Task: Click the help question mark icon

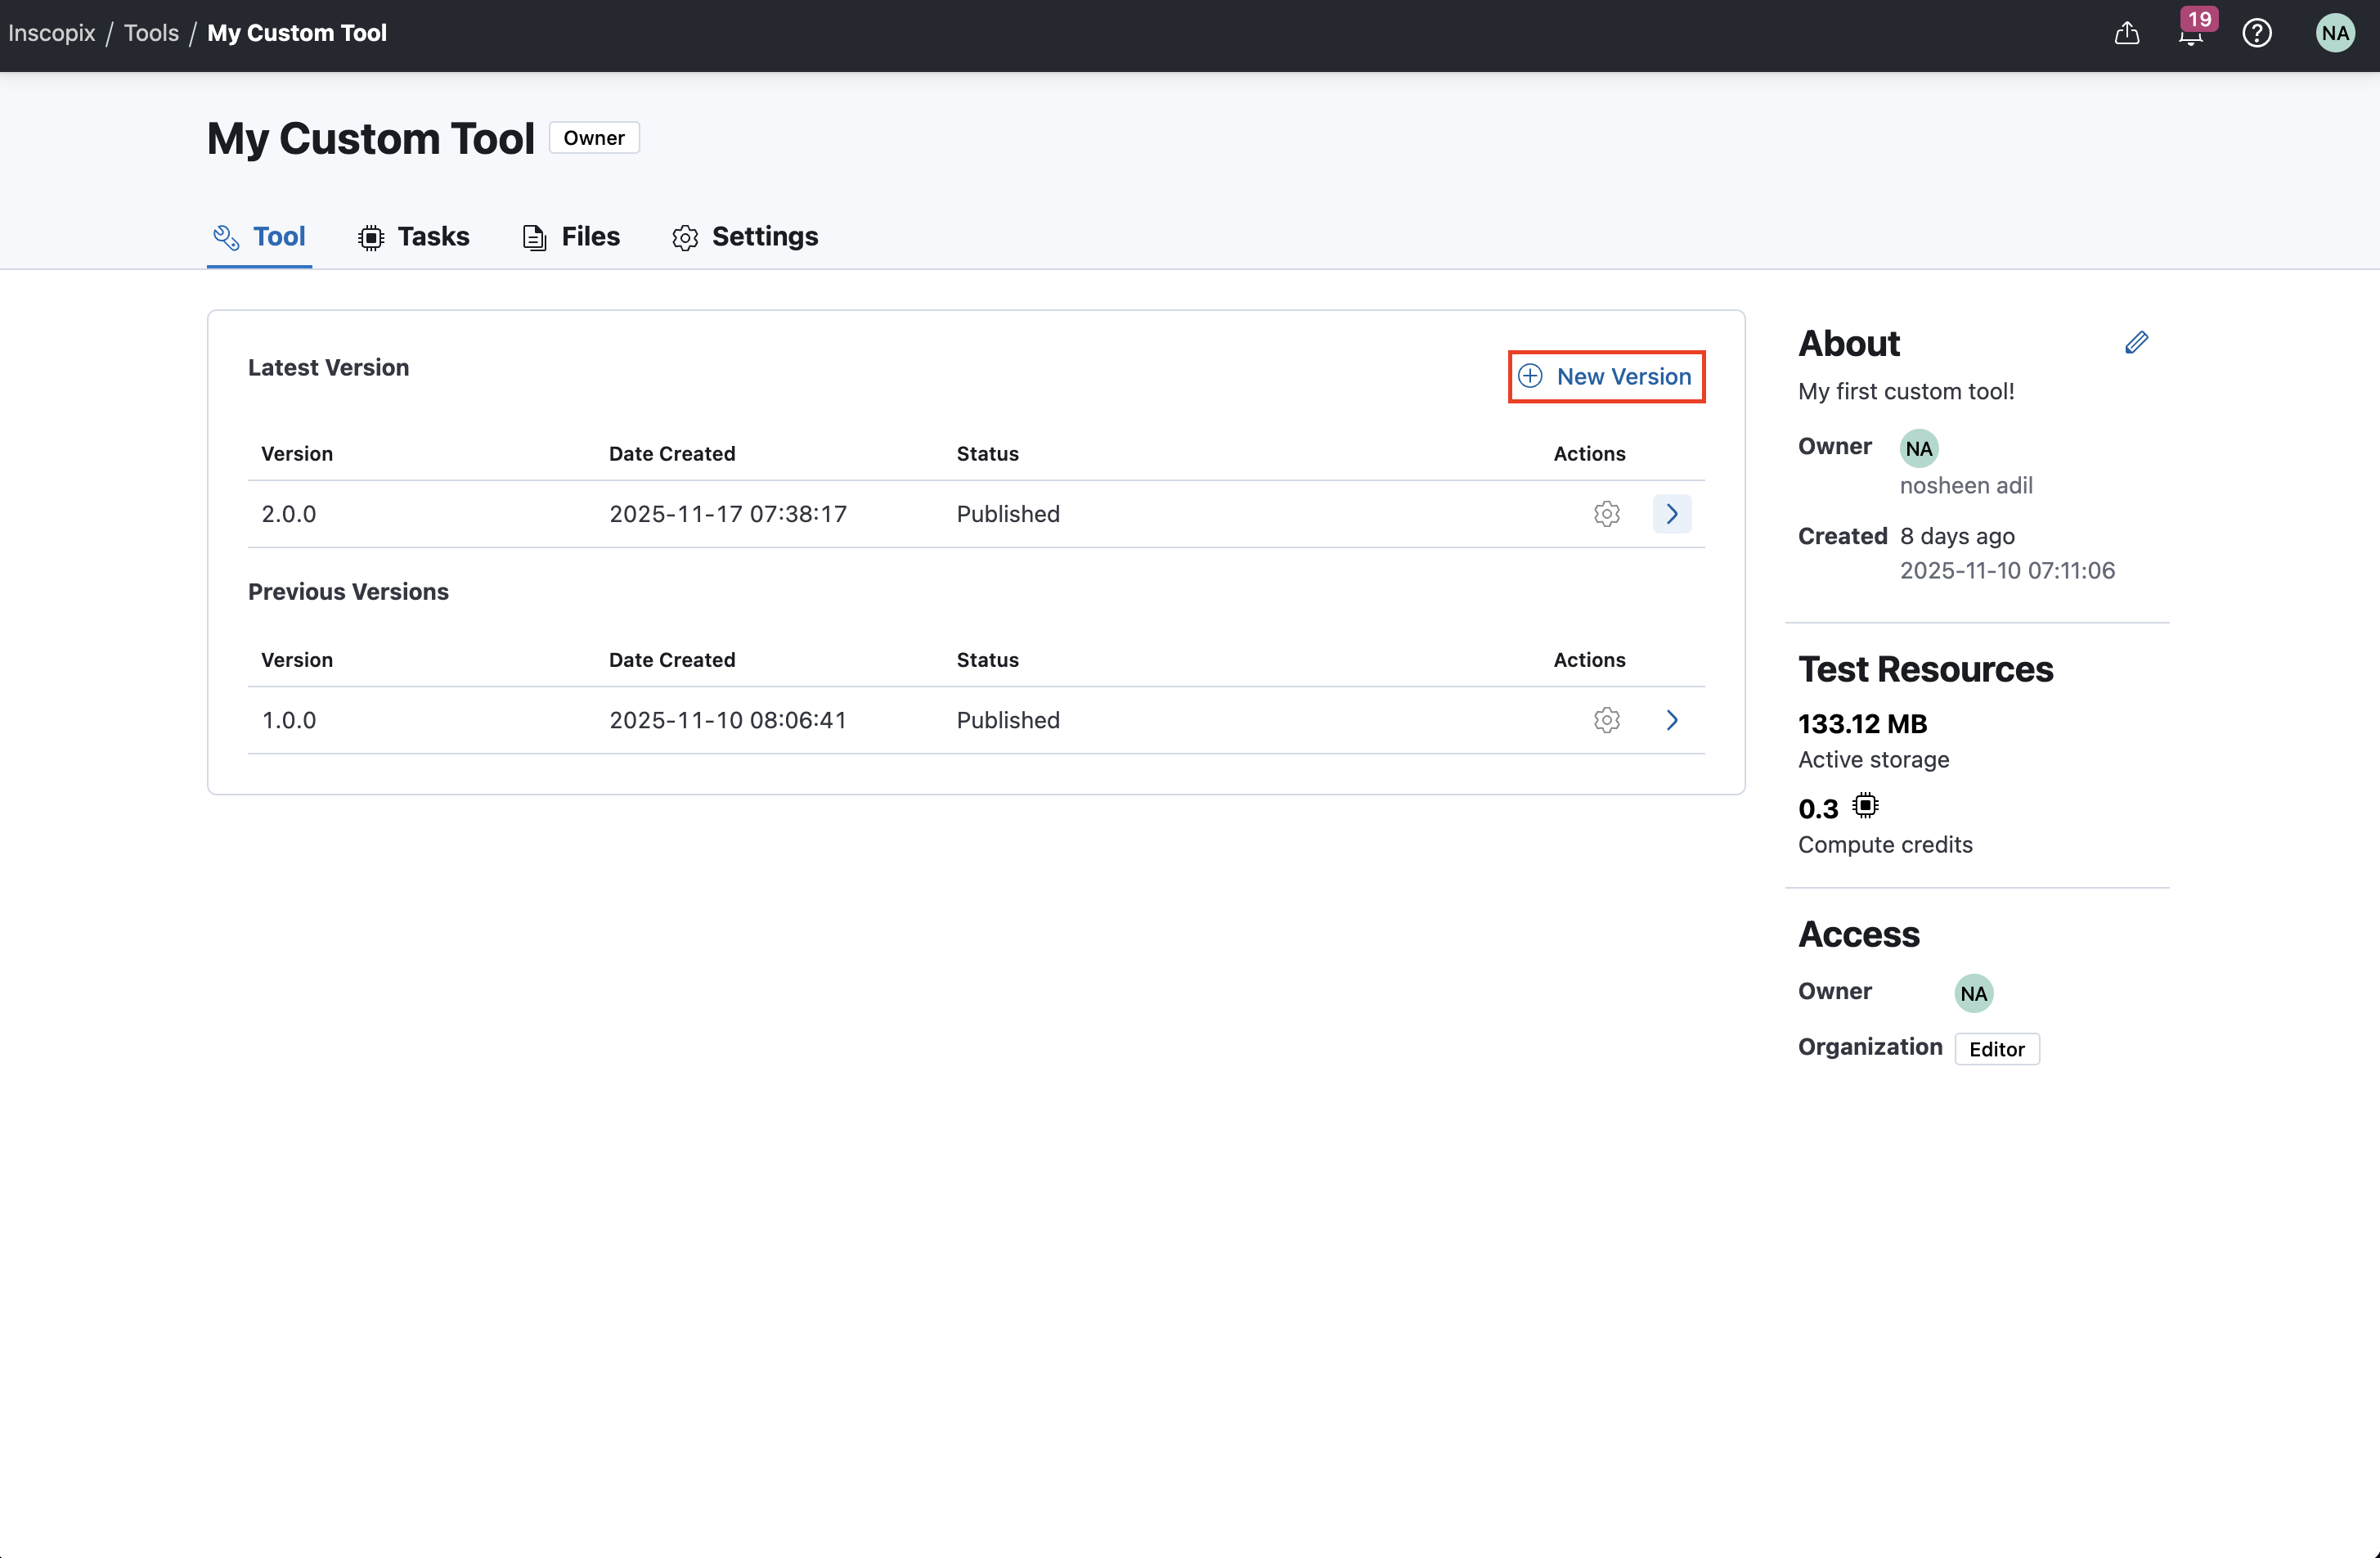Action: pos(2257,33)
